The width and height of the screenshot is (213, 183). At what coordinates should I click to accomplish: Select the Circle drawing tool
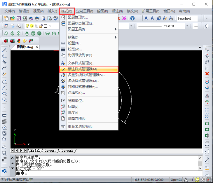tap(4, 82)
